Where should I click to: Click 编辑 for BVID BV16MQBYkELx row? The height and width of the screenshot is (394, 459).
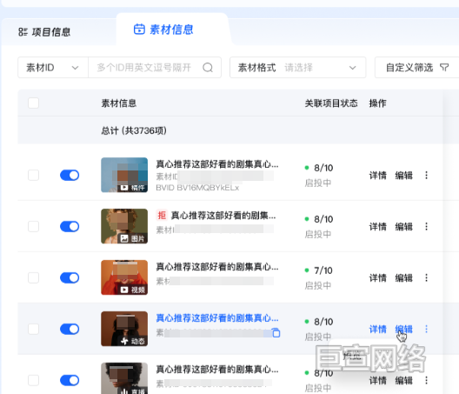(403, 176)
